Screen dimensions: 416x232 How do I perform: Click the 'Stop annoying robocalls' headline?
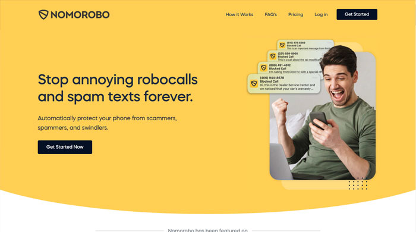tap(118, 88)
